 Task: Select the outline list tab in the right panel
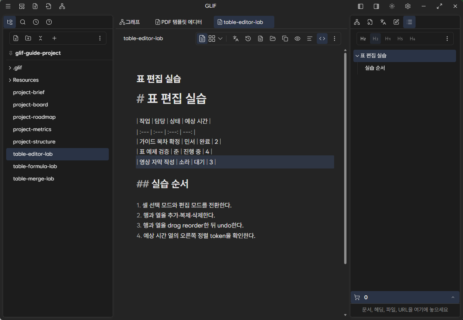(x=409, y=22)
